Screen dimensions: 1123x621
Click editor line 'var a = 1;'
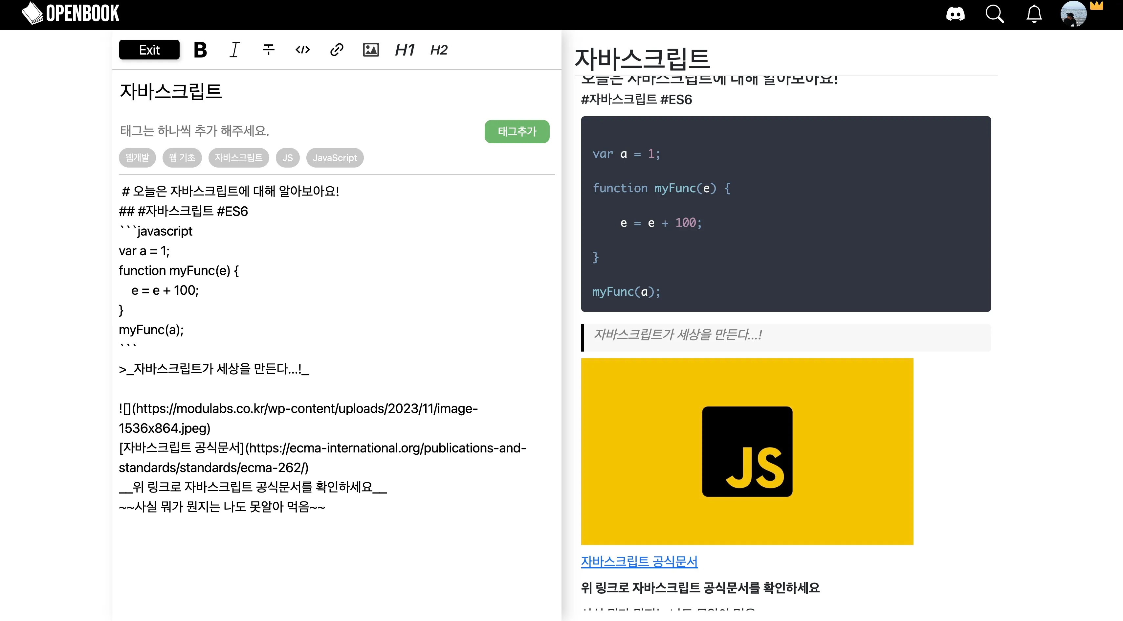click(x=144, y=251)
